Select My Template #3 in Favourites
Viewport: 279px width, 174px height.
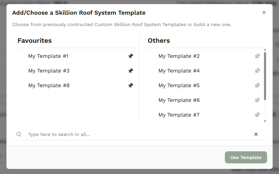tap(74, 71)
